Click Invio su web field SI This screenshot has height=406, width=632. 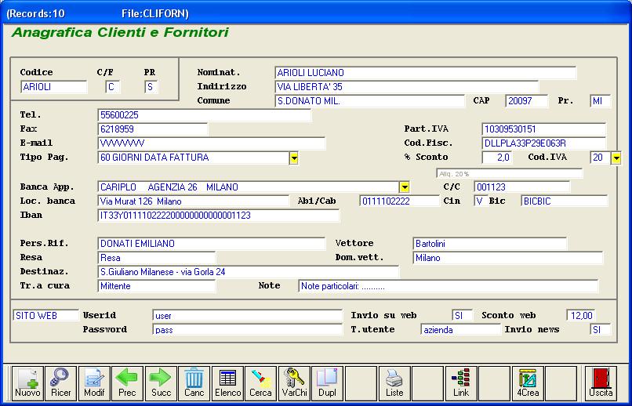click(462, 316)
